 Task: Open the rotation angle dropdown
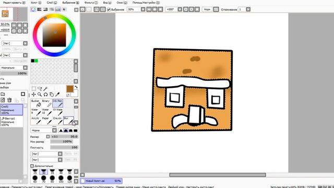coord(180,9)
